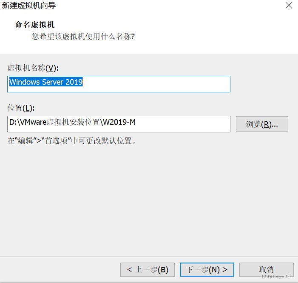This screenshot has height=283, width=298.
Task: Cancel the wizard with 取消 button
Action: [x=266, y=269]
